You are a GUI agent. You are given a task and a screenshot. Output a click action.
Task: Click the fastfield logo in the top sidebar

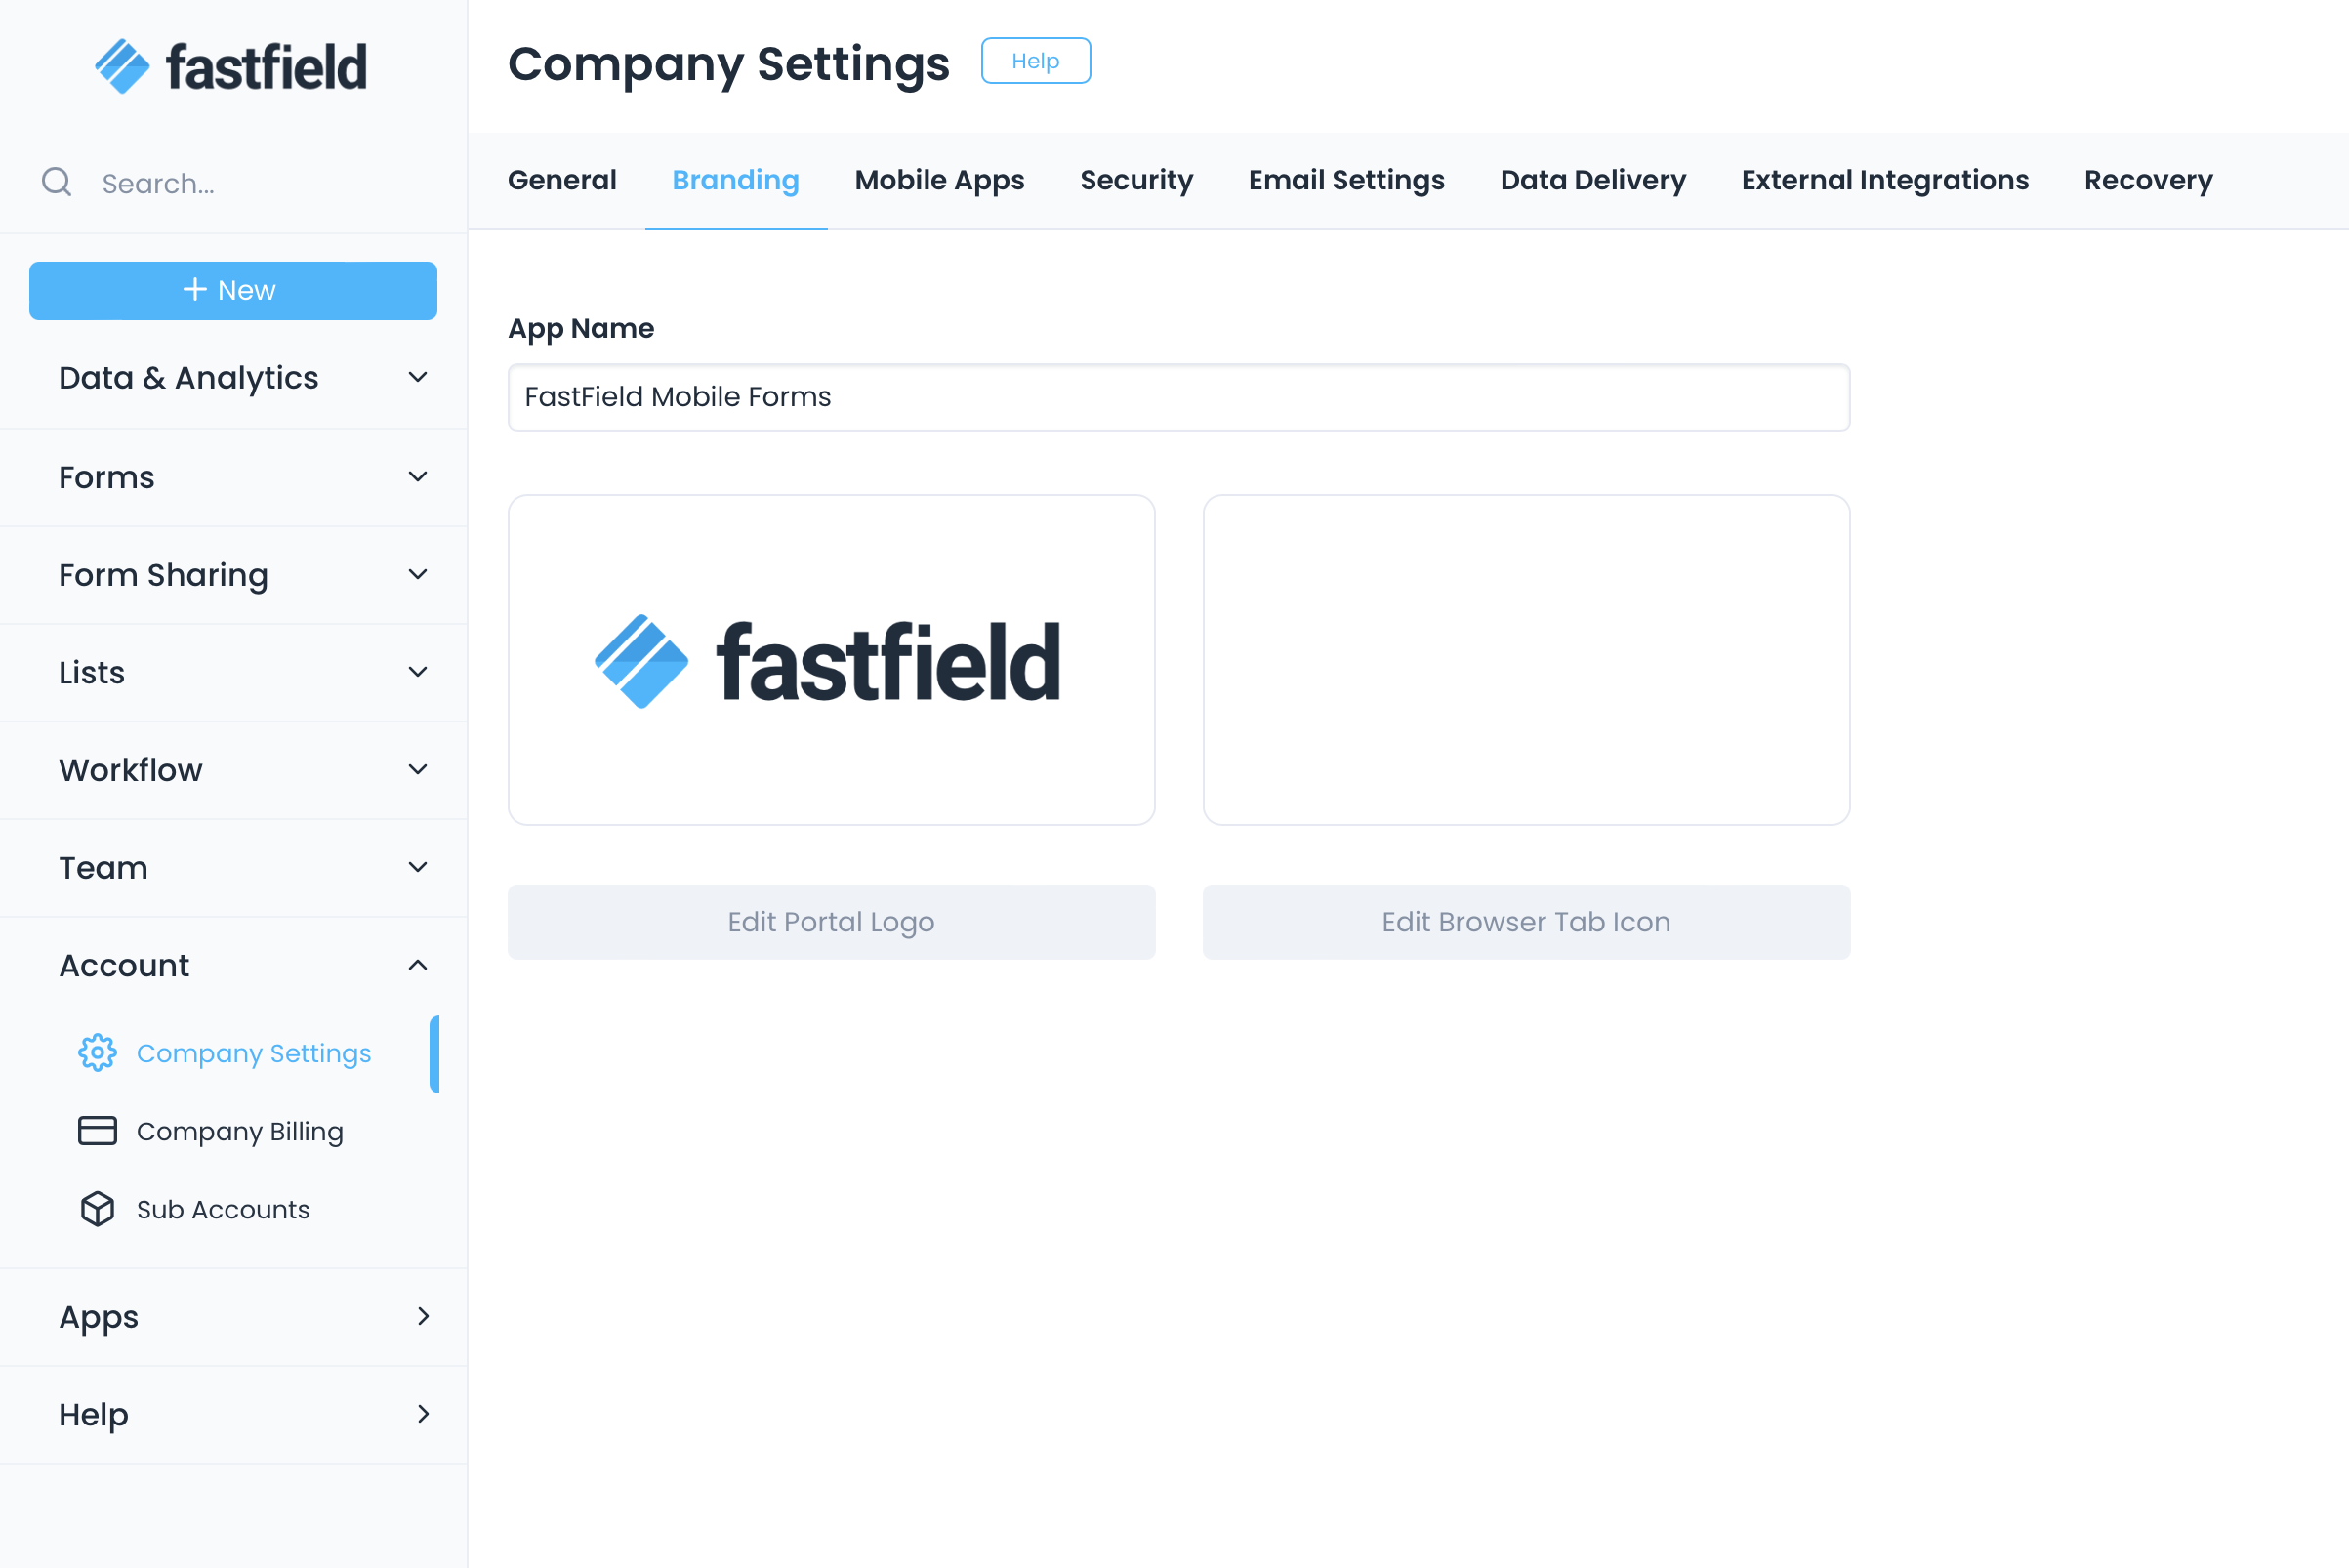click(x=230, y=66)
